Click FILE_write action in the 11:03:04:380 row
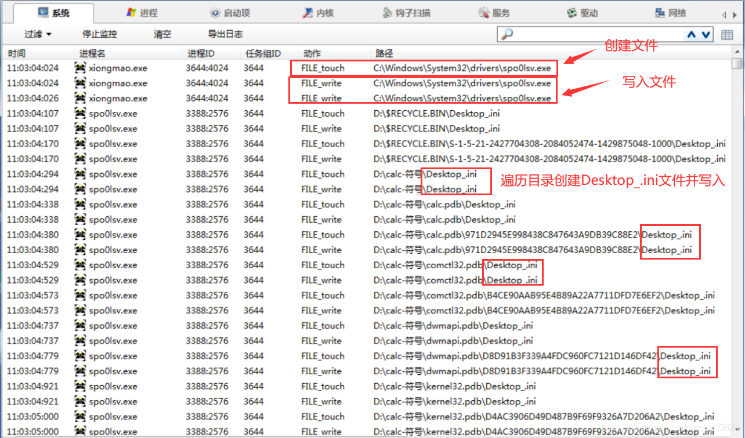 click(x=321, y=250)
